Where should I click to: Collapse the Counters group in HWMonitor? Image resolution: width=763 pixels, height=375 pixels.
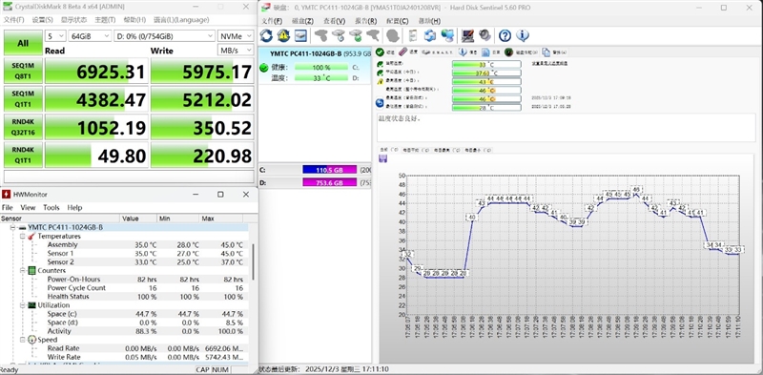(22, 270)
